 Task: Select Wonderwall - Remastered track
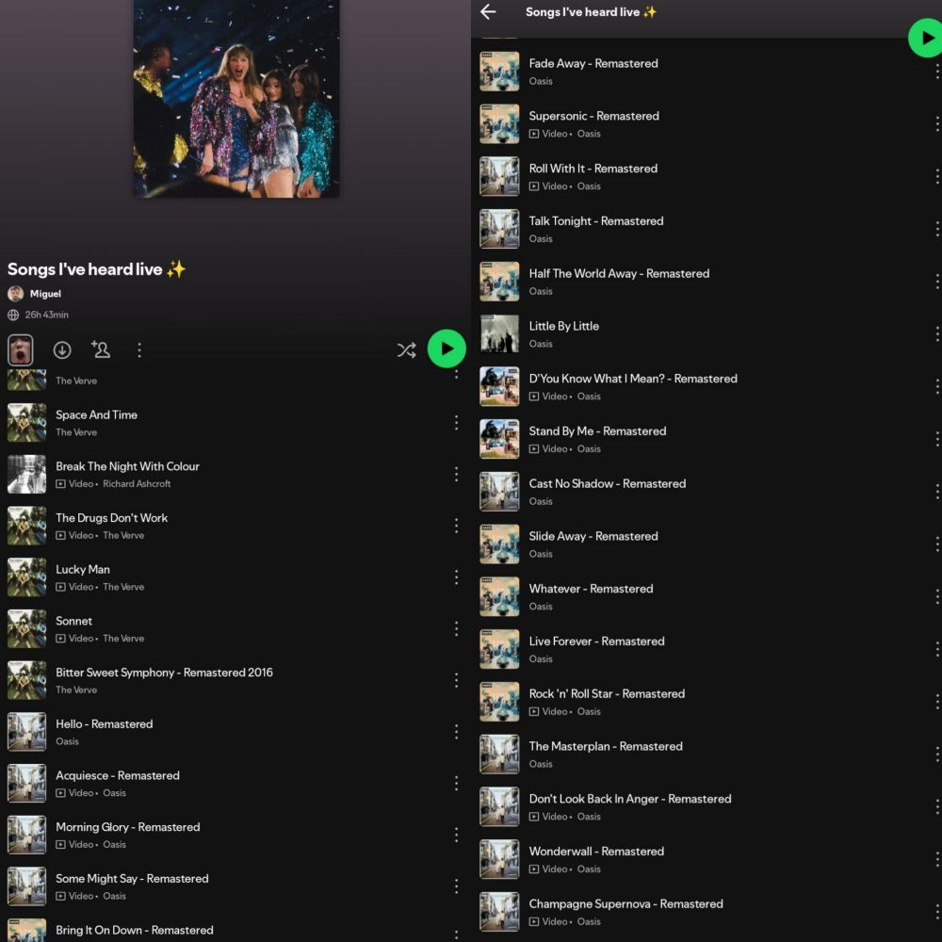(706, 860)
